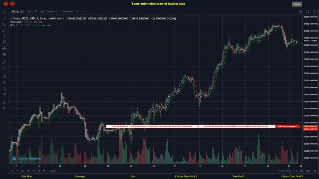
Task: Click the 27659.24467500 current price label
Action: point(310,41)
